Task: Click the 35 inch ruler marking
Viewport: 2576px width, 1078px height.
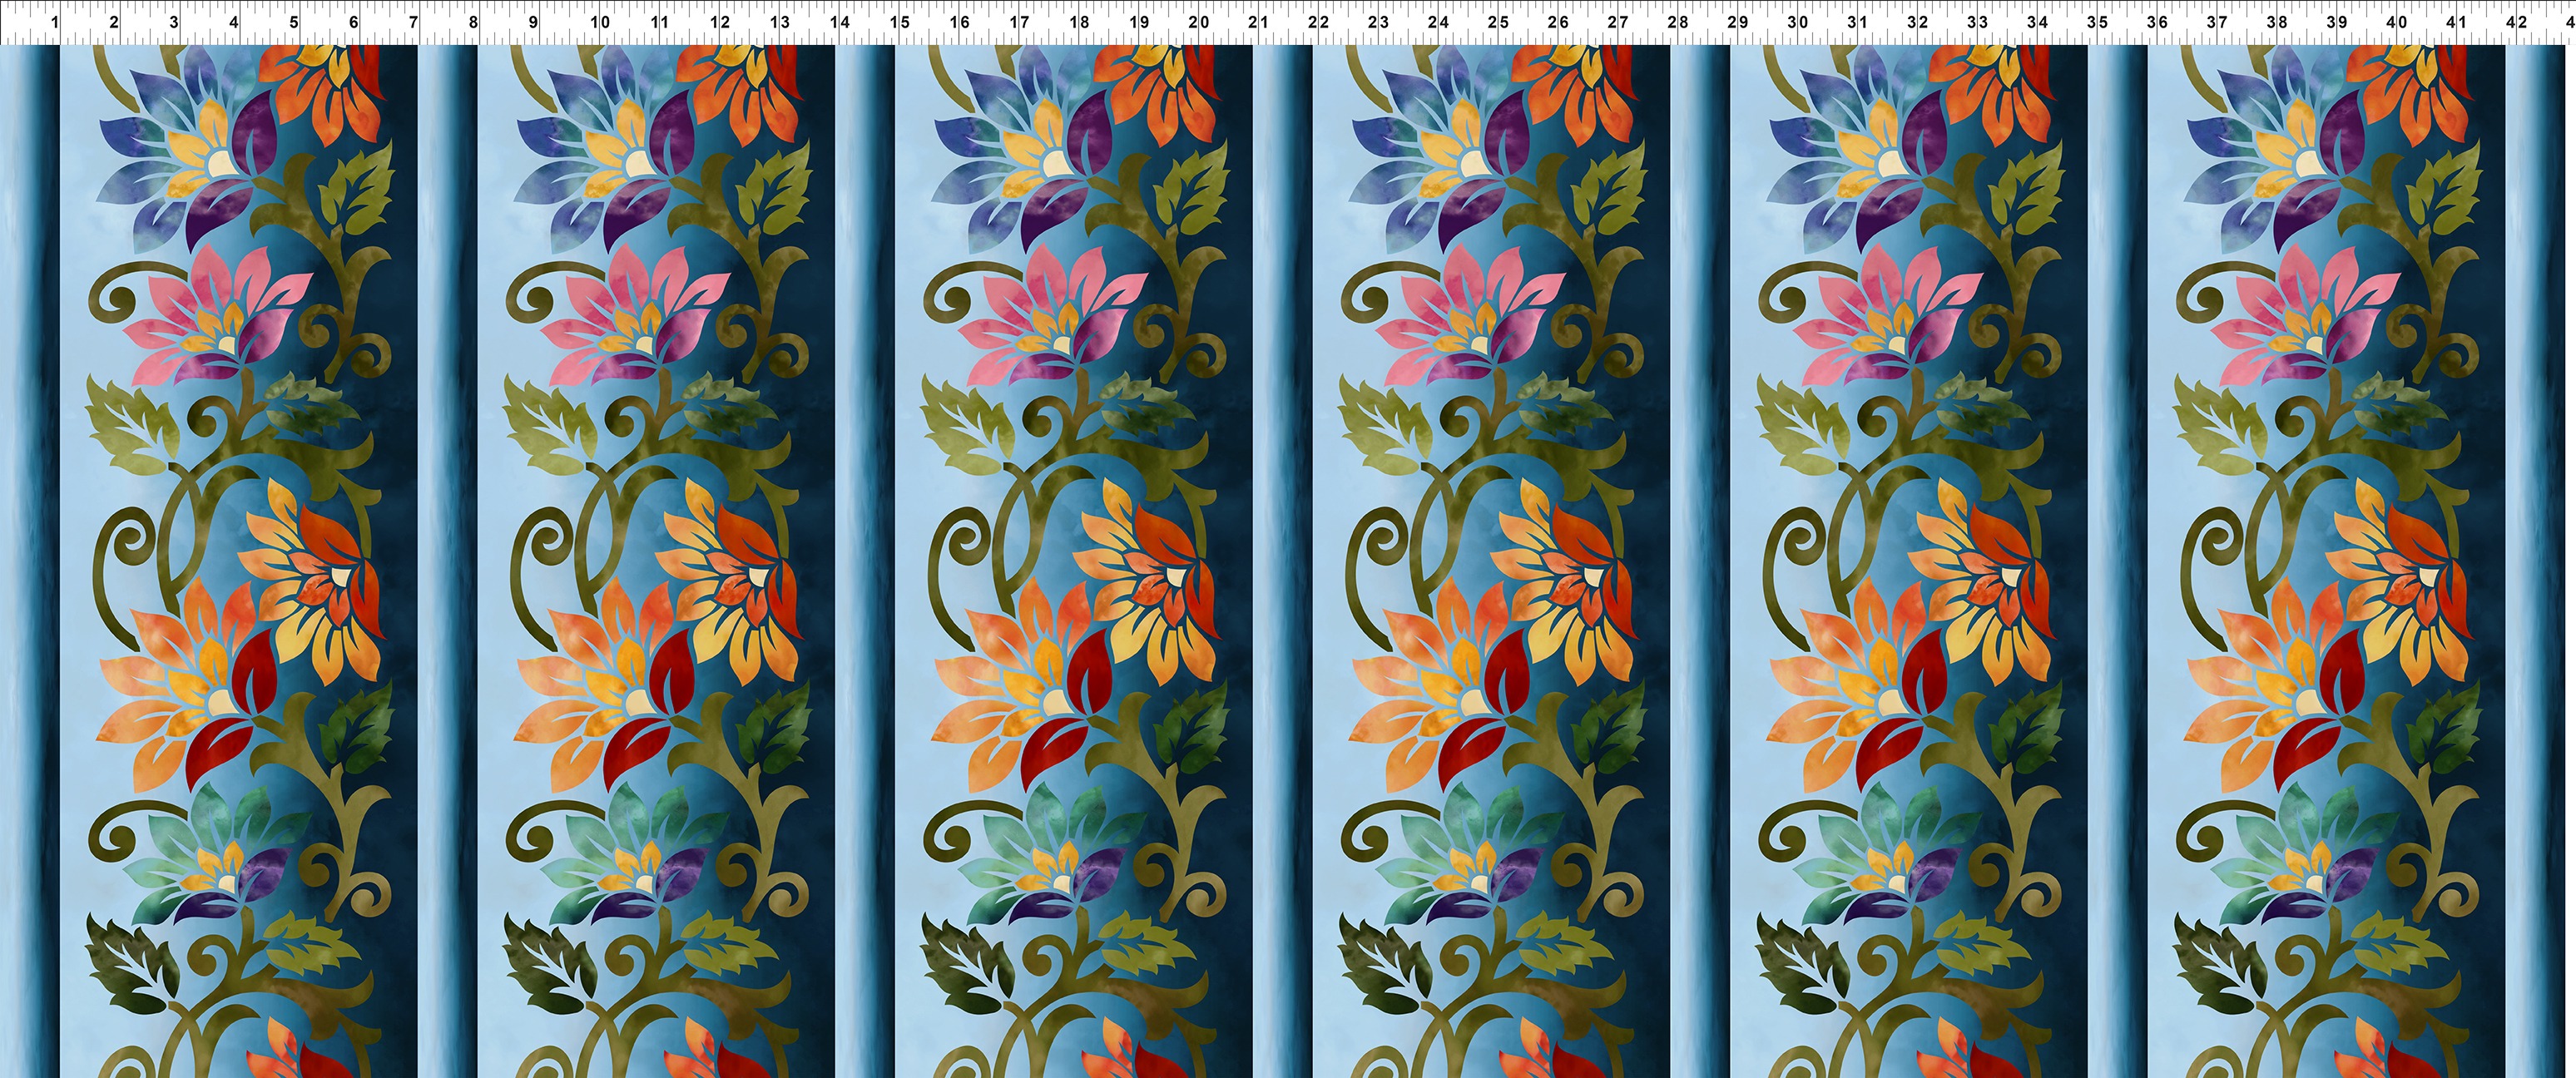Action: pyautogui.click(x=2097, y=22)
